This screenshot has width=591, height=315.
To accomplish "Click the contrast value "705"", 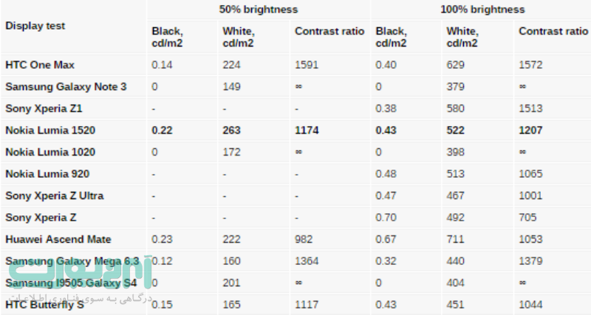I will click(x=527, y=218).
